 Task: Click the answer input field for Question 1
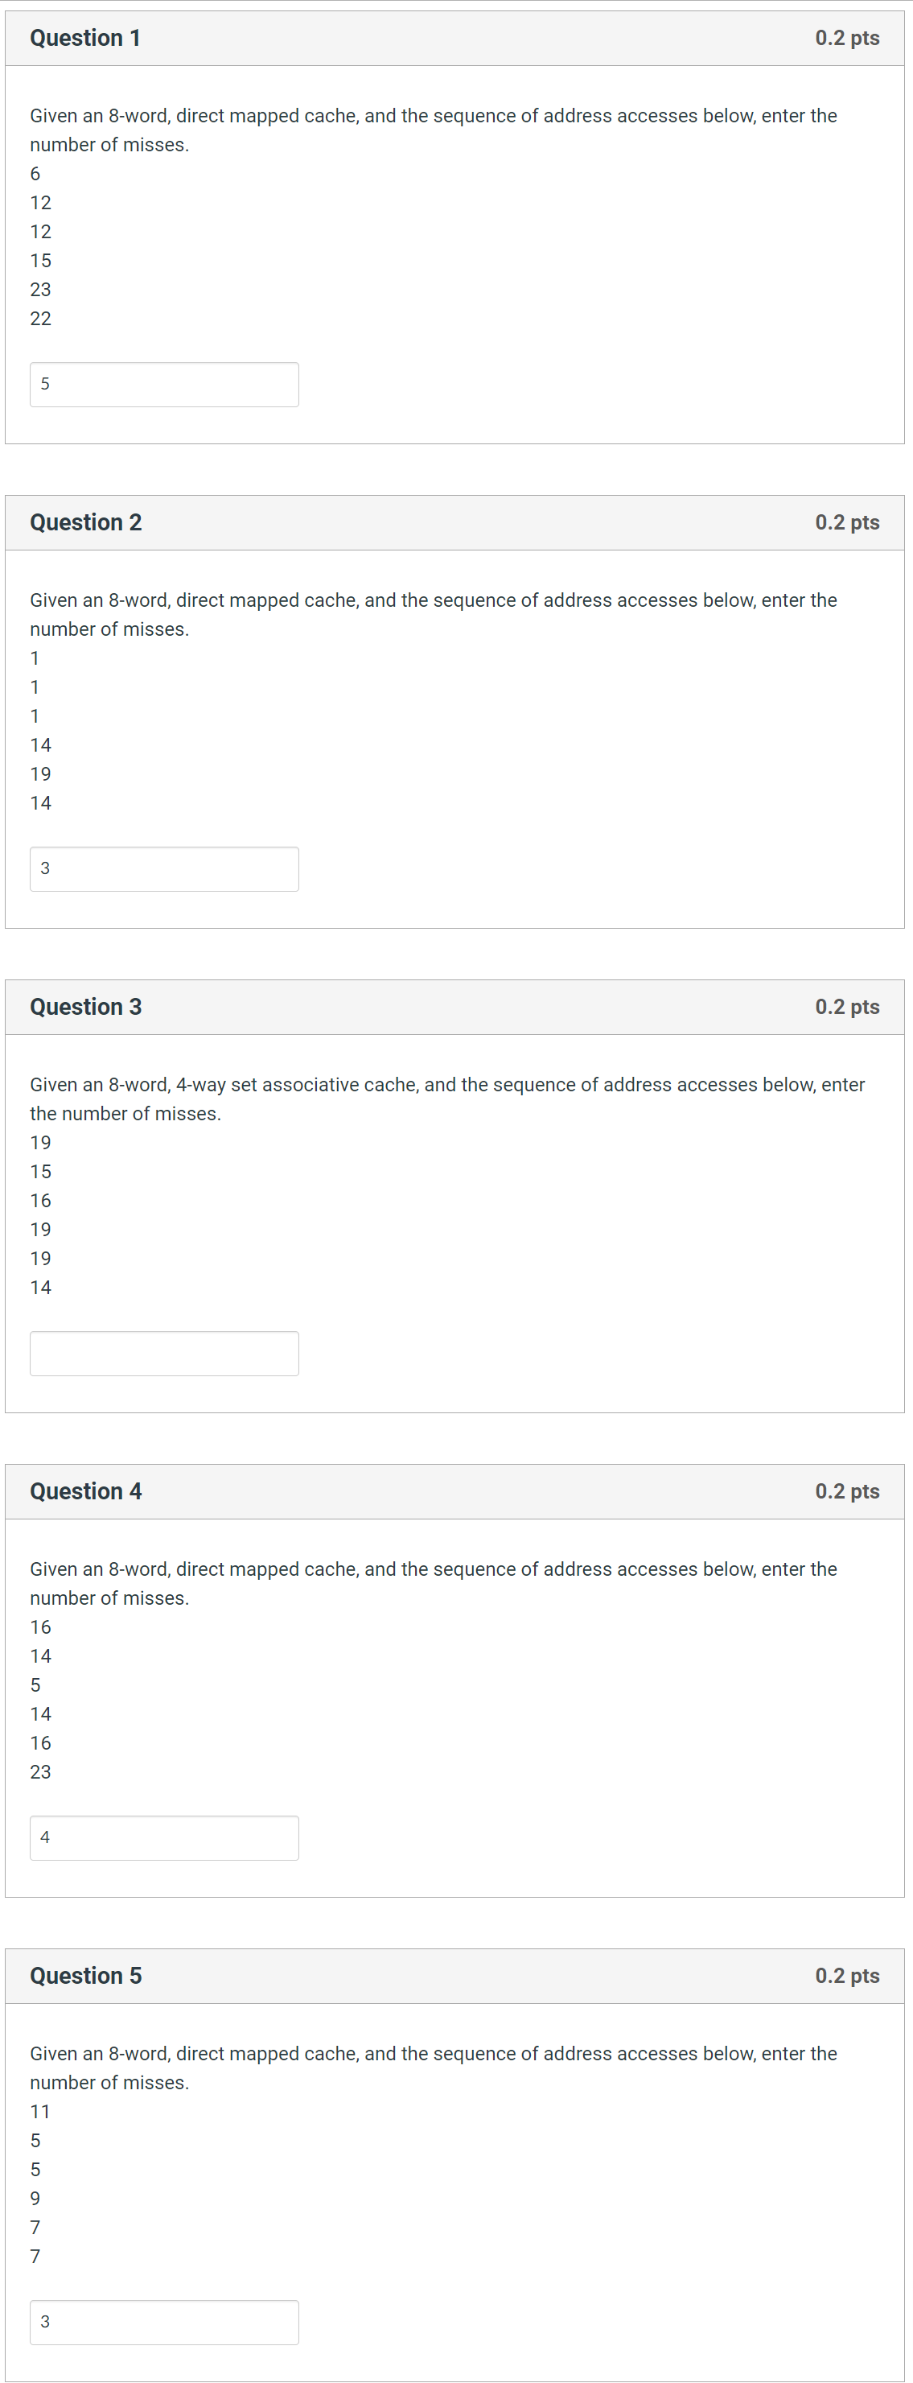164,384
